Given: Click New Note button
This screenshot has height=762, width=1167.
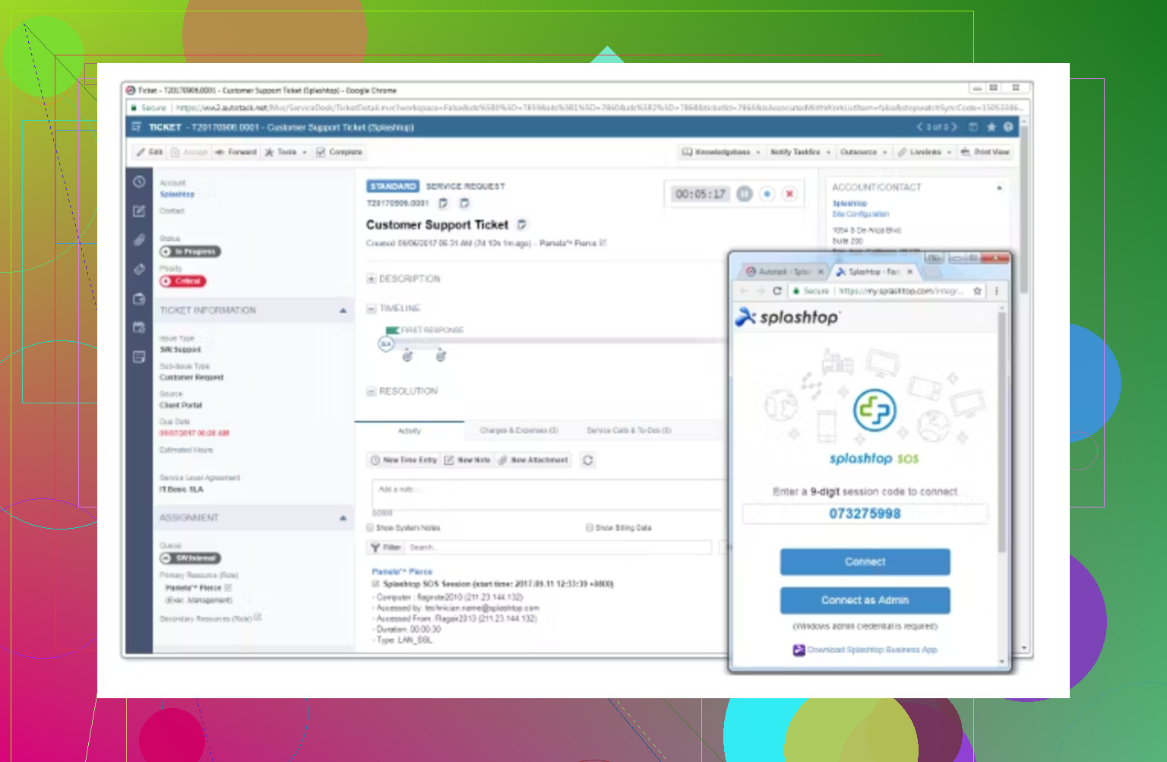Looking at the screenshot, I should [468, 460].
